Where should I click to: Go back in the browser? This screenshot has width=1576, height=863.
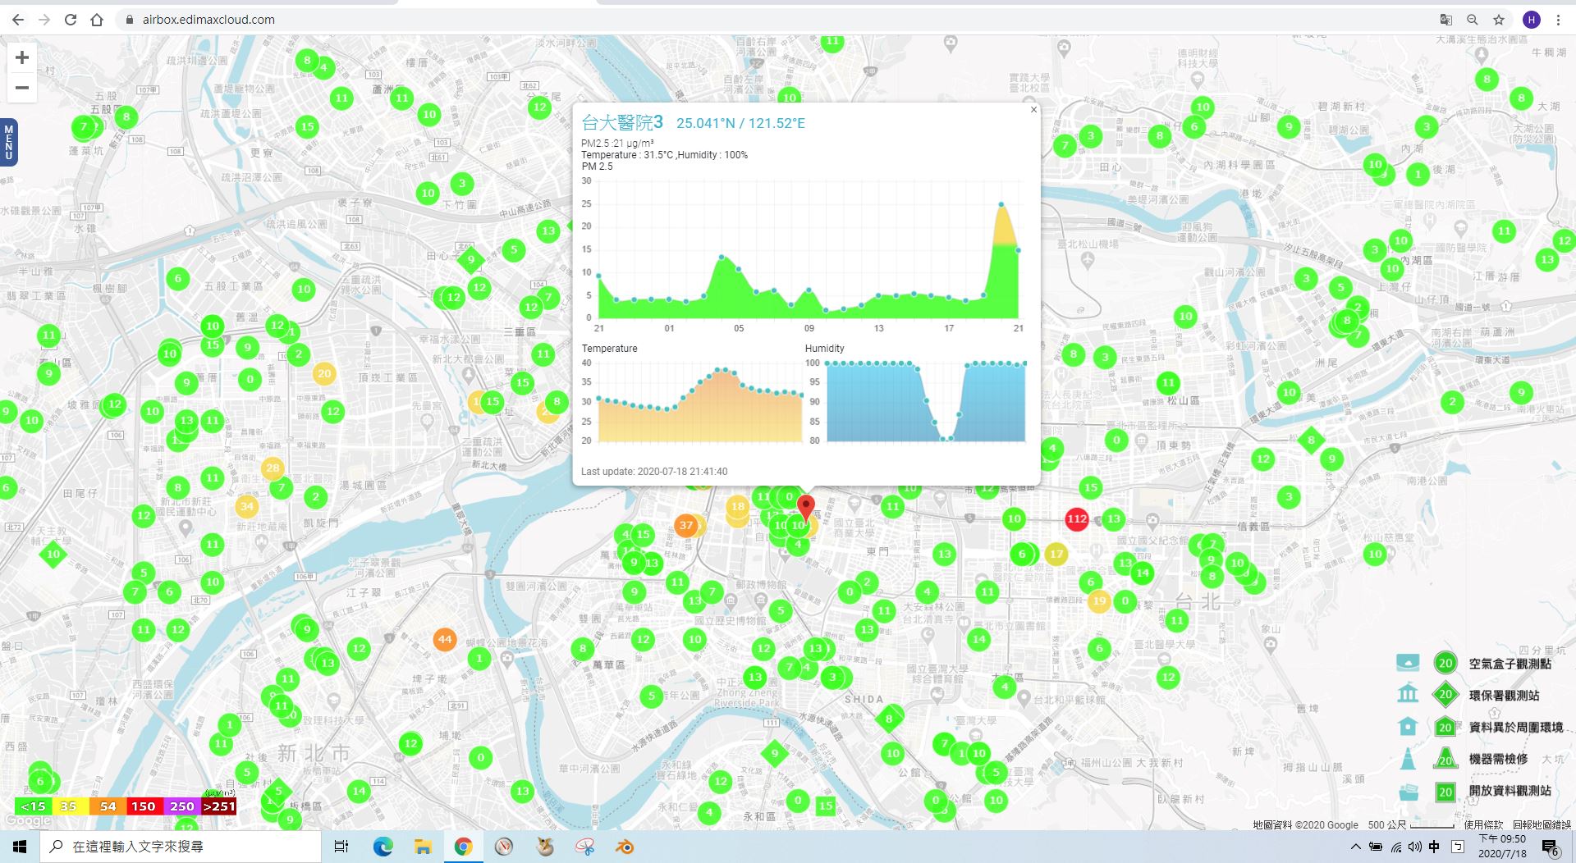pyautogui.click(x=18, y=20)
